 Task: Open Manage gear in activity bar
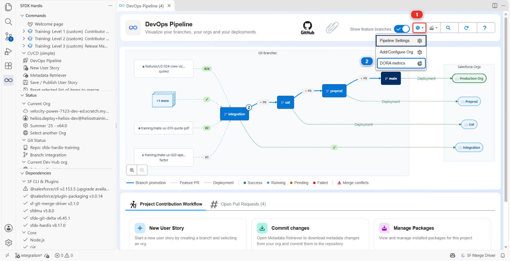click(9, 243)
